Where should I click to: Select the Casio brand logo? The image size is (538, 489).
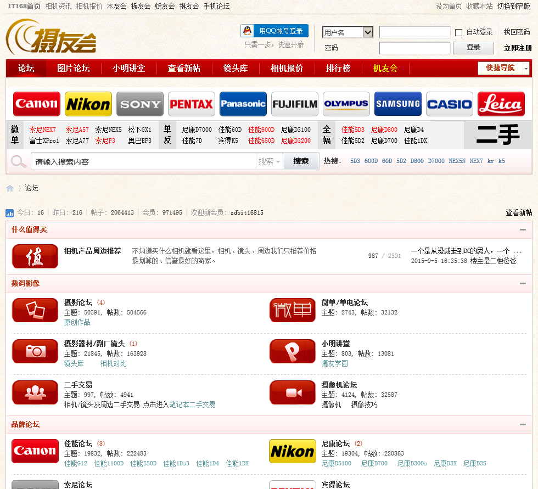point(450,104)
